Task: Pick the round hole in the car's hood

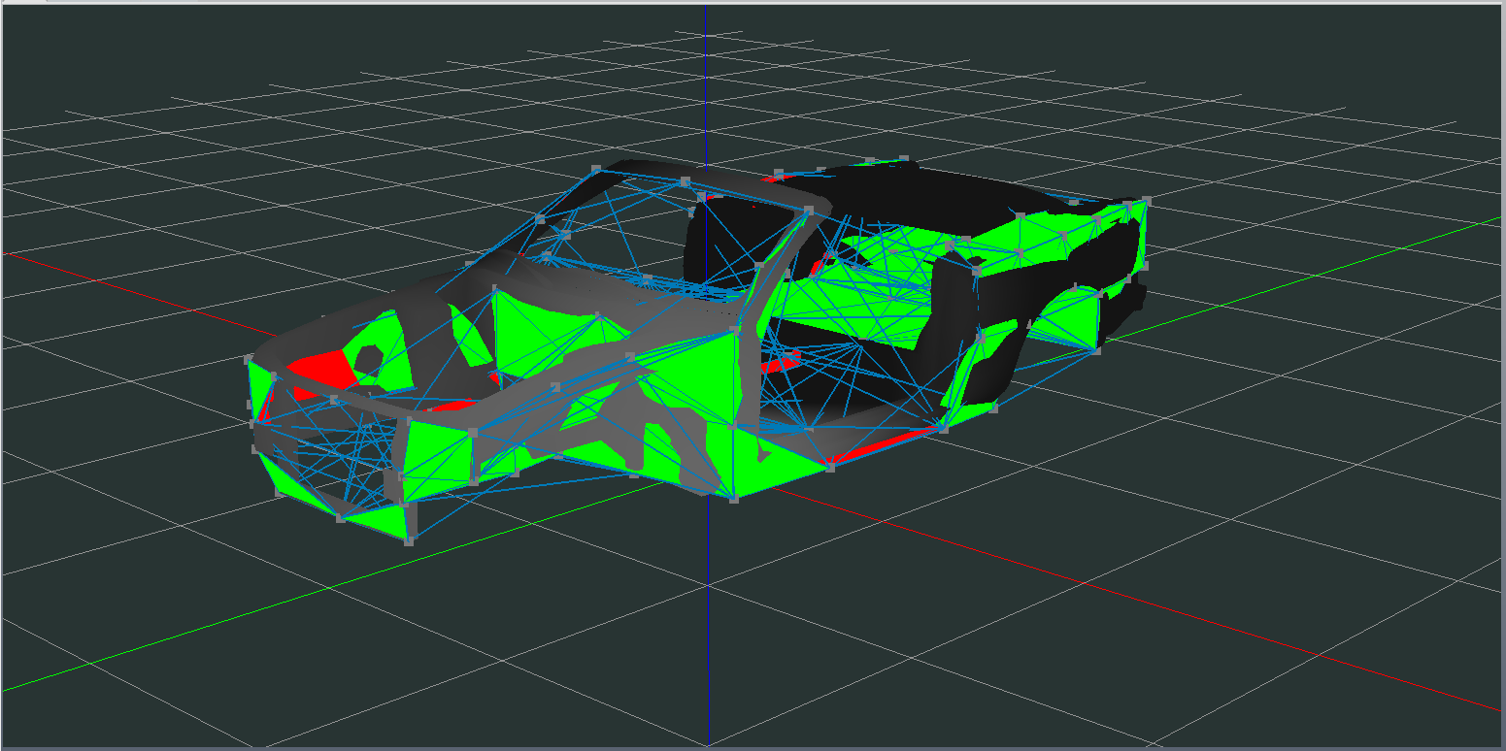Action: pyautogui.click(x=368, y=360)
